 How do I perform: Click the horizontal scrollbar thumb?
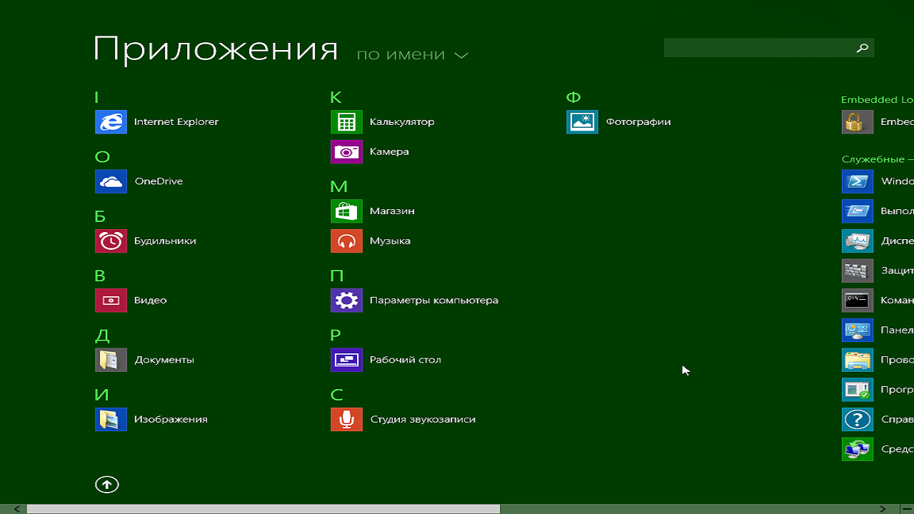263,509
